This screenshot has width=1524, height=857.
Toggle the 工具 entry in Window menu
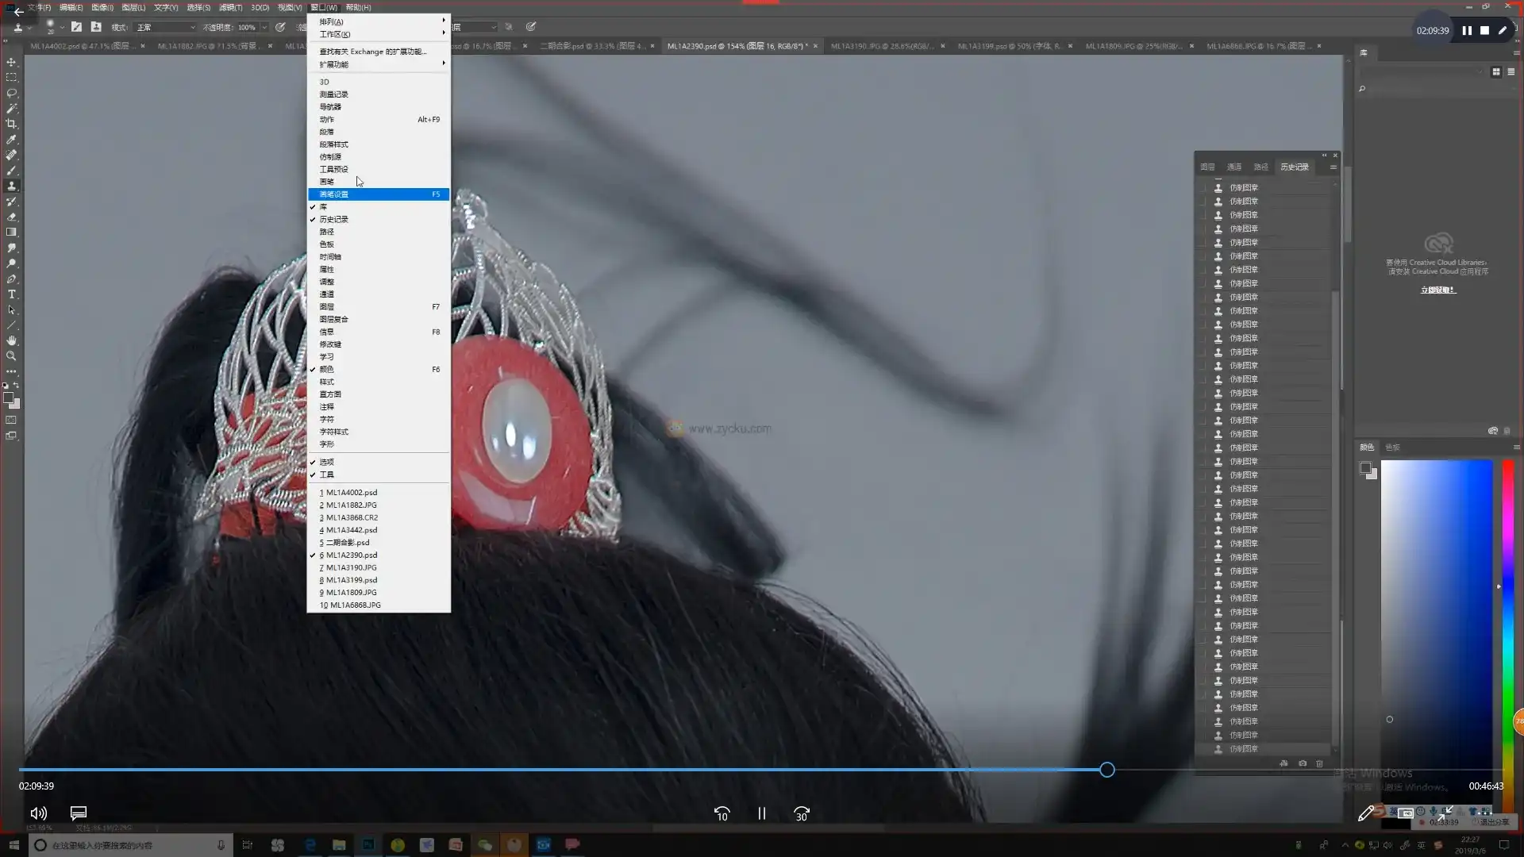coord(326,475)
